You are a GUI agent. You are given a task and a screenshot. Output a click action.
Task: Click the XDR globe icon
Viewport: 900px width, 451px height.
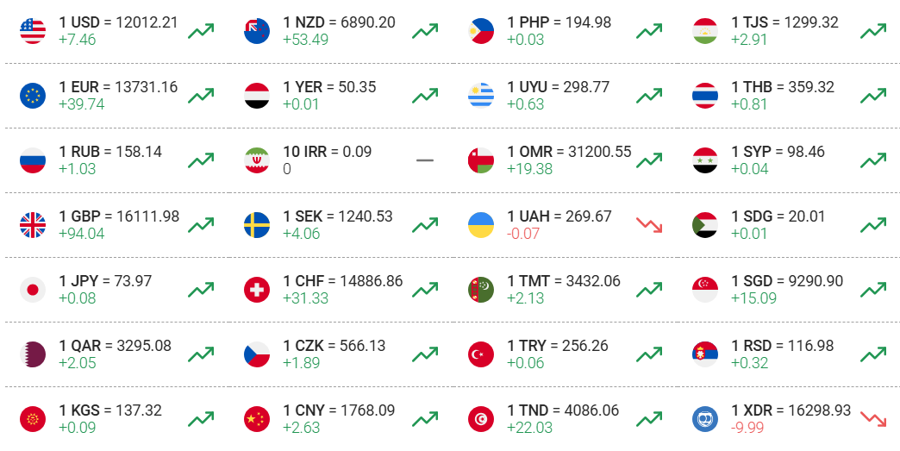click(705, 419)
